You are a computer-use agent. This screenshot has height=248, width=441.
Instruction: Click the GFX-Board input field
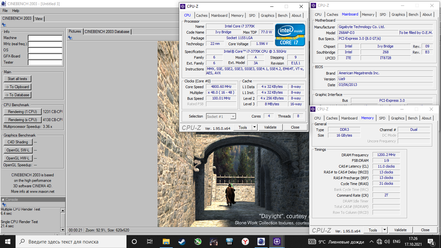45,56
